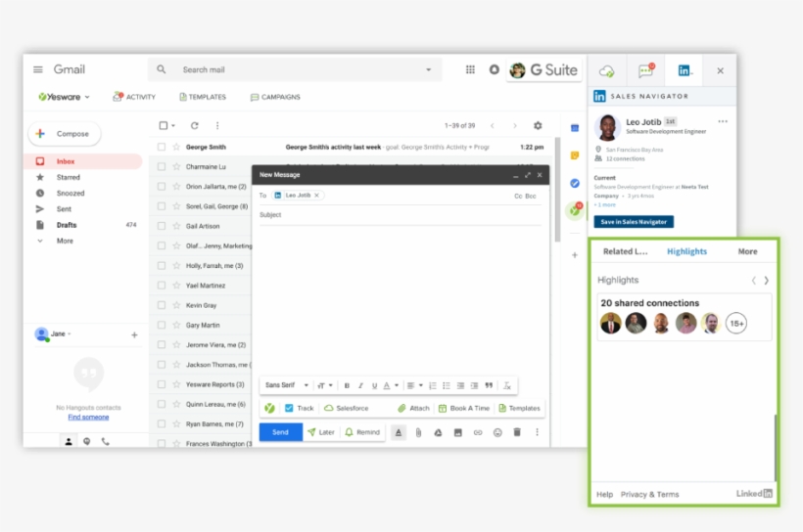Viewport: 803px width, 532px height.
Task: Open the Google apps grid
Action: (x=470, y=69)
